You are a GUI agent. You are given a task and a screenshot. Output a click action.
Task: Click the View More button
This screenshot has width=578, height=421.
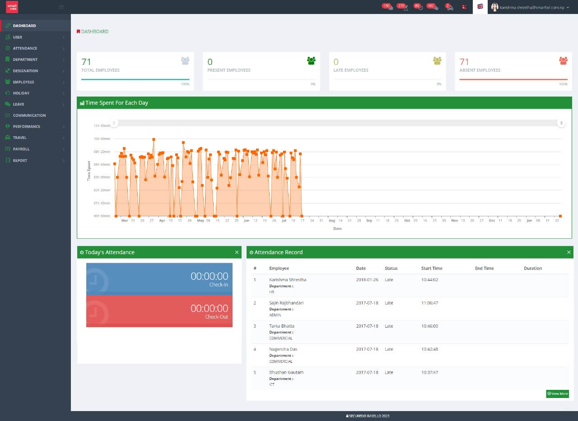point(557,393)
